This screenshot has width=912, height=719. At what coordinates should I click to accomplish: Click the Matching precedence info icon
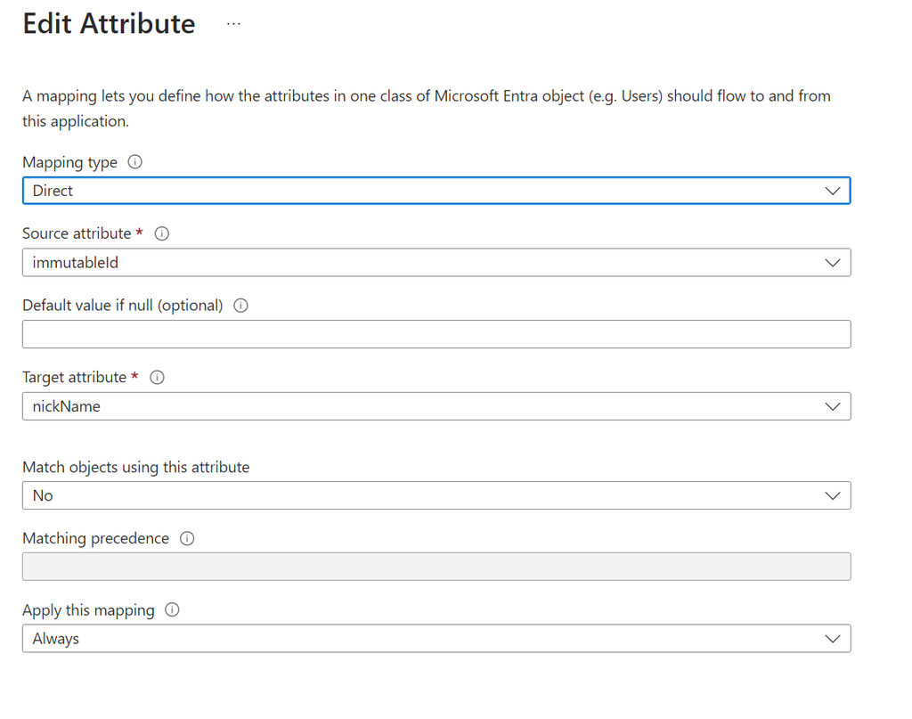(187, 539)
